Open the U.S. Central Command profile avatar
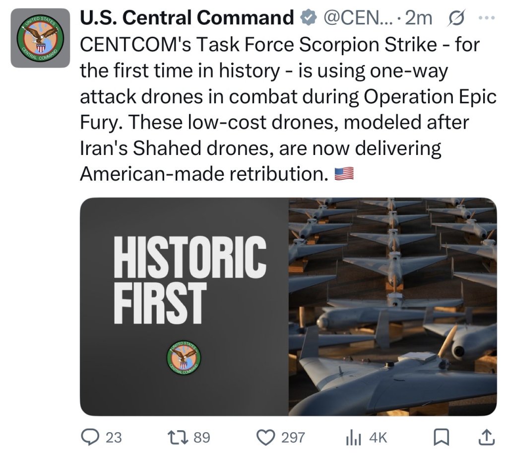Viewport: 508px width, 461px height. [40, 38]
